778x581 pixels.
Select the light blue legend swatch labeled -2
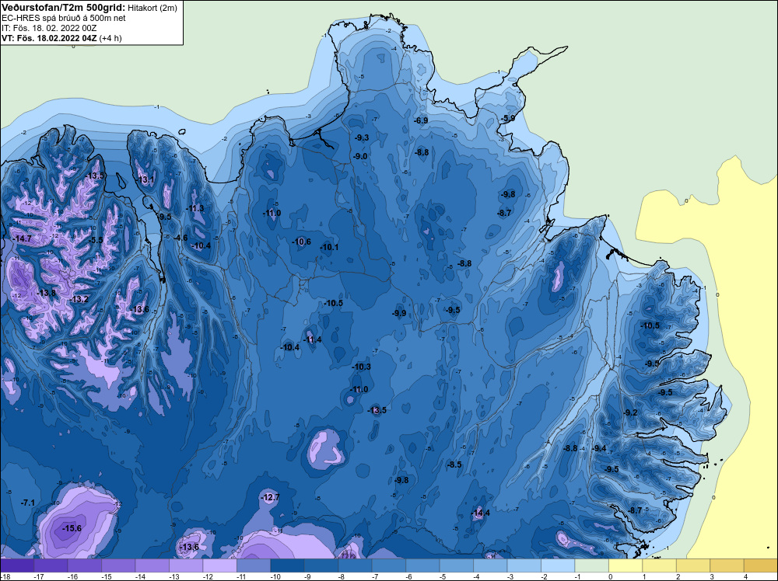[558, 565]
